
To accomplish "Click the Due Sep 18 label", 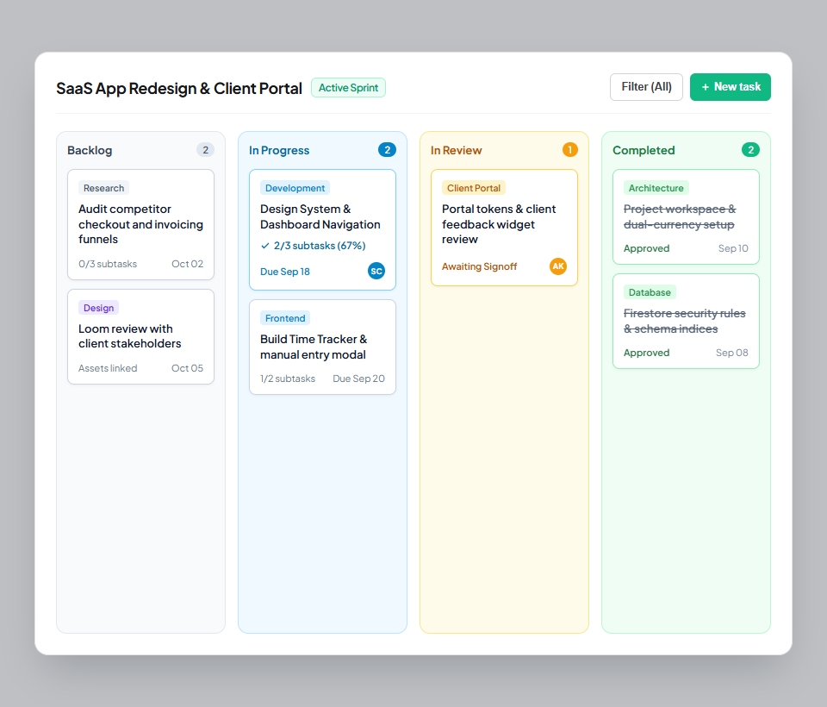I will tap(285, 272).
